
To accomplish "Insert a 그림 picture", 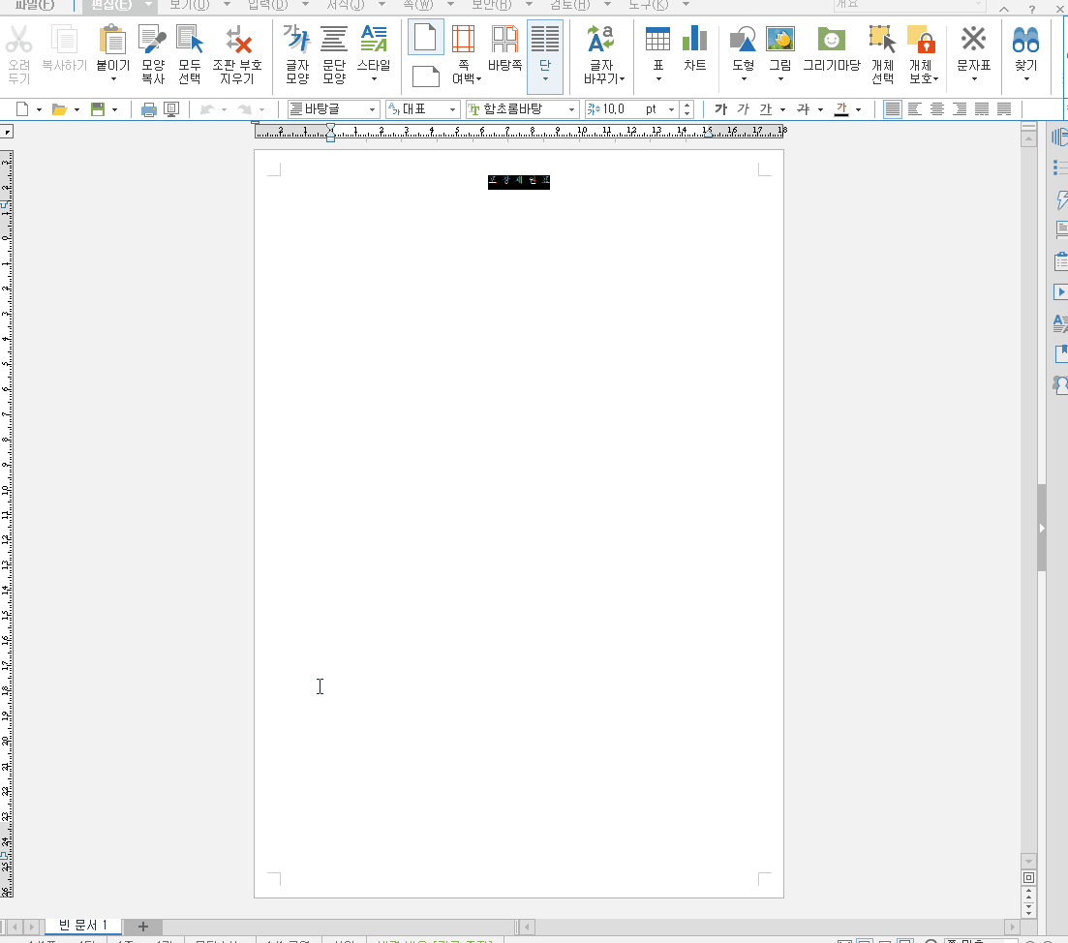I will pyautogui.click(x=780, y=48).
